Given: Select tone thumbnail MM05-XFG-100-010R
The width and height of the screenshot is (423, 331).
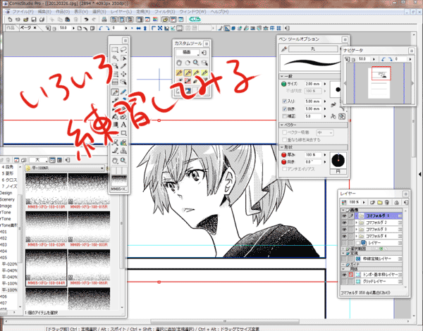Looking at the screenshot, I should pyautogui.click(x=47, y=192).
